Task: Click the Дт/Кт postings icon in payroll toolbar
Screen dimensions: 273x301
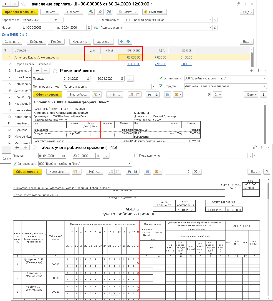Action: pyautogui.click(x=91, y=12)
